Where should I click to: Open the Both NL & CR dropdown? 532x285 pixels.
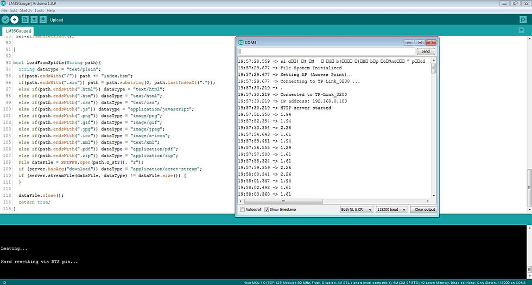tap(357, 210)
